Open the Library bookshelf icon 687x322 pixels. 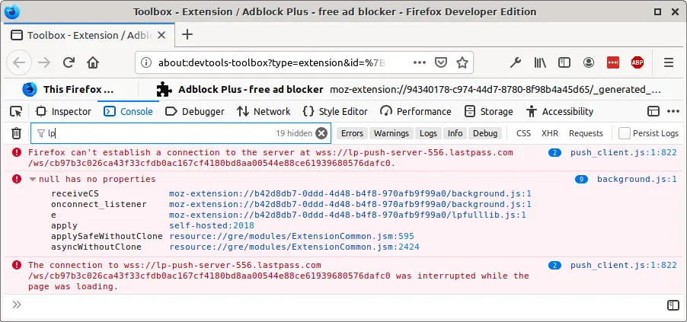click(x=540, y=62)
